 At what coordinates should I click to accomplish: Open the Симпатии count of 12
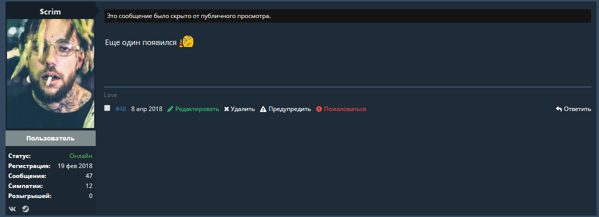coord(89,186)
